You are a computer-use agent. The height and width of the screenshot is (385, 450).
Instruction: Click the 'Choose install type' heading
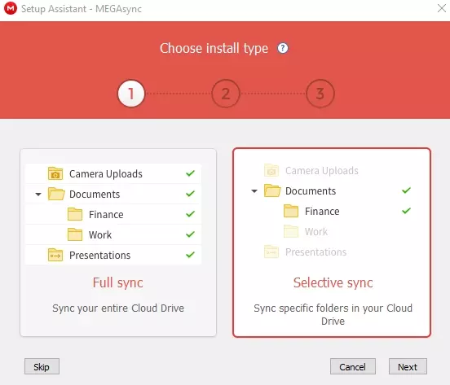point(214,48)
